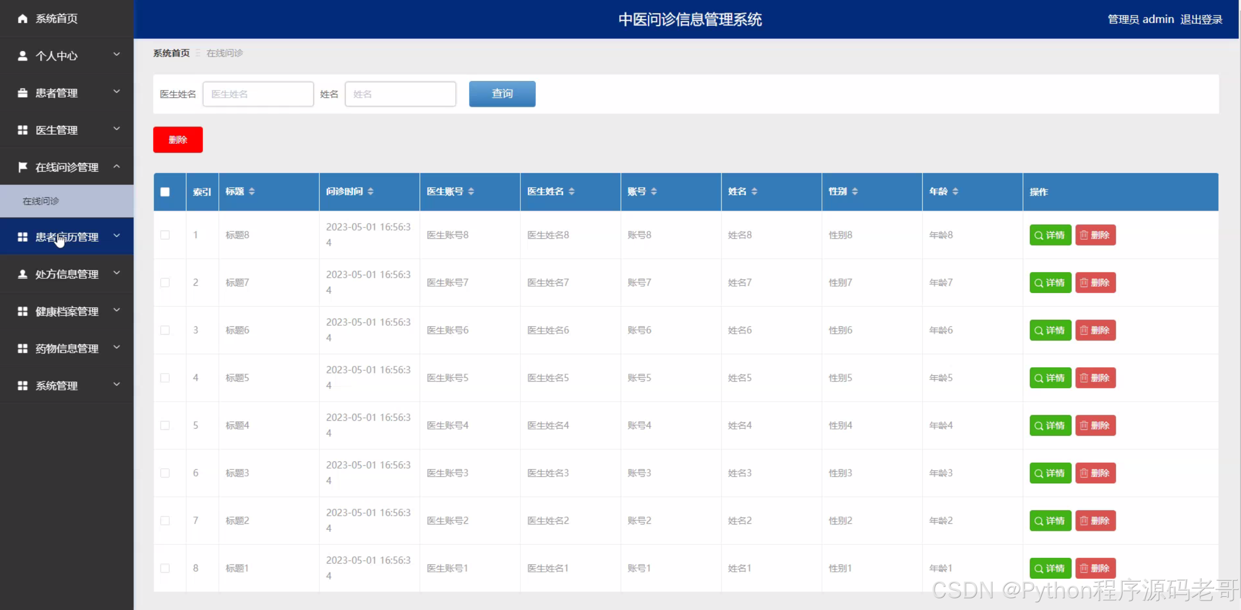Click the 医生姓名 search input field
Viewport: 1241px width, 610px height.
(258, 94)
